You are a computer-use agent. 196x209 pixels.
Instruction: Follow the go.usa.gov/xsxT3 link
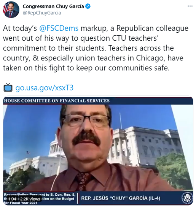click(45, 88)
